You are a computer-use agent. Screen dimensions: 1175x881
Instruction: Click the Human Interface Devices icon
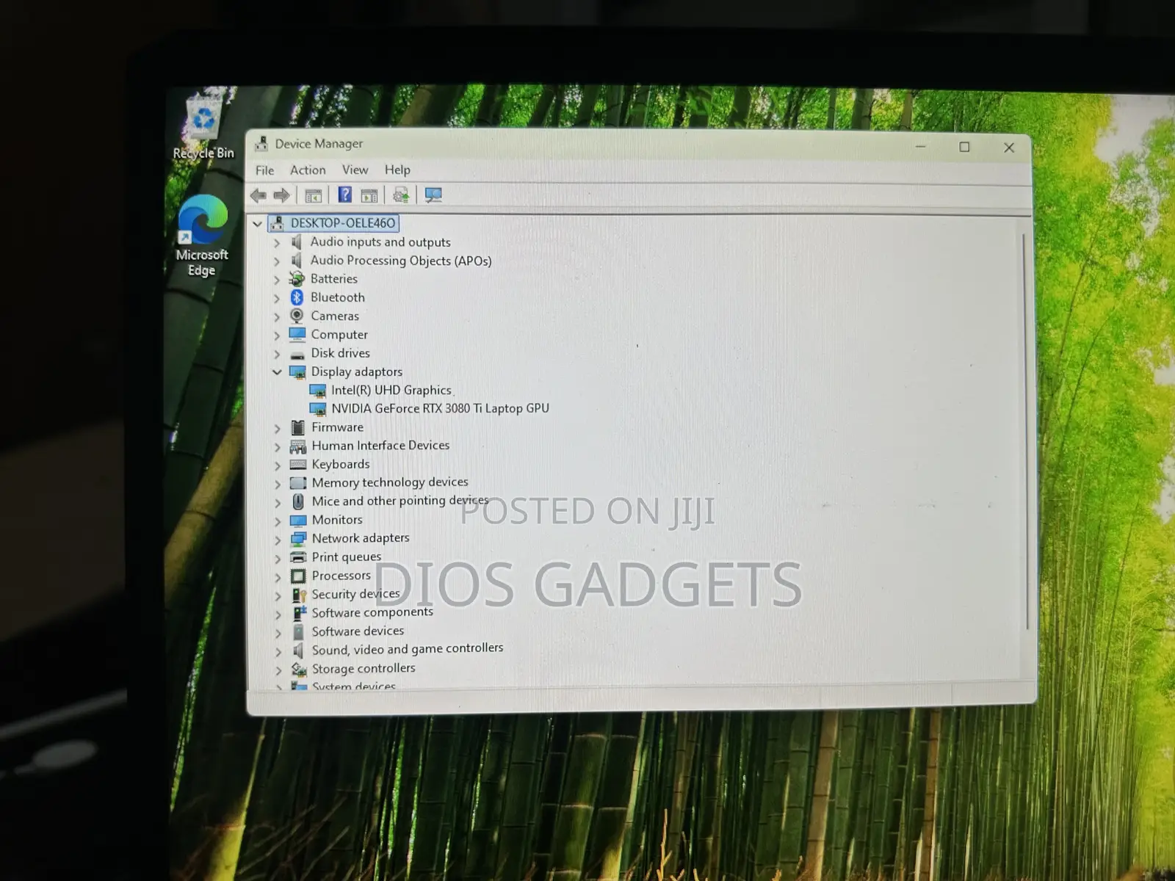pyautogui.click(x=298, y=446)
